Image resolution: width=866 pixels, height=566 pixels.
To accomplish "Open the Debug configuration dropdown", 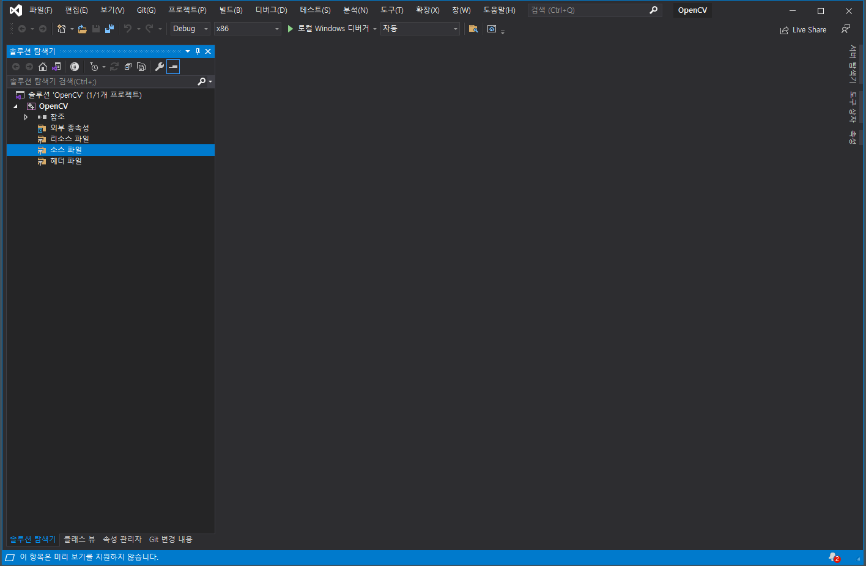I will pos(190,29).
